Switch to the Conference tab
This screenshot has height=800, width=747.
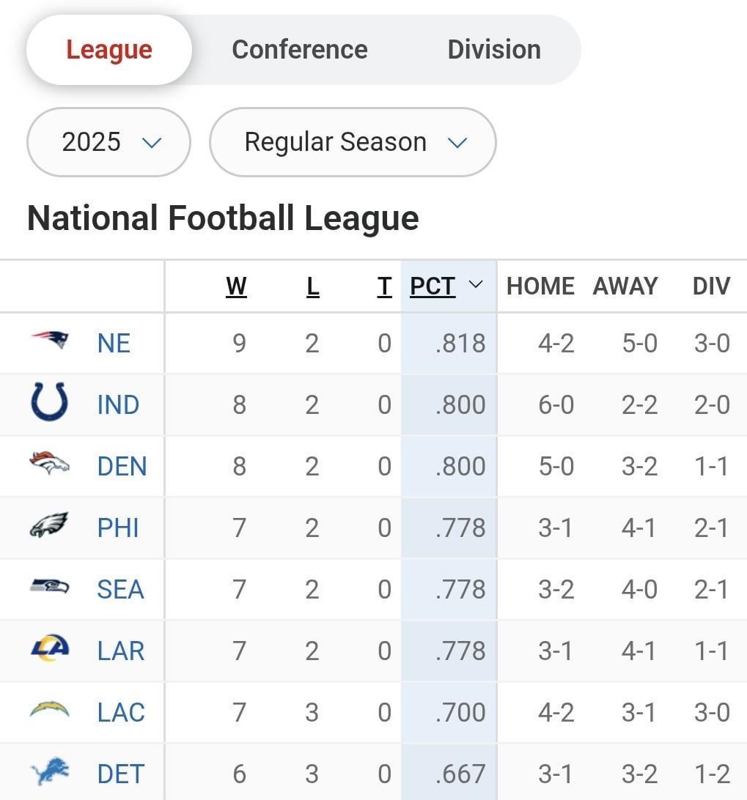click(x=300, y=50)
